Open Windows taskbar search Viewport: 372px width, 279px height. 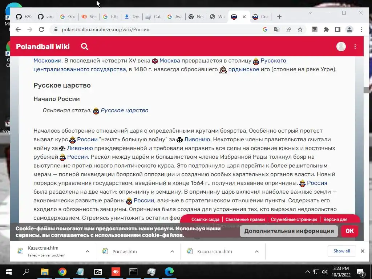(x=26, y=272)
